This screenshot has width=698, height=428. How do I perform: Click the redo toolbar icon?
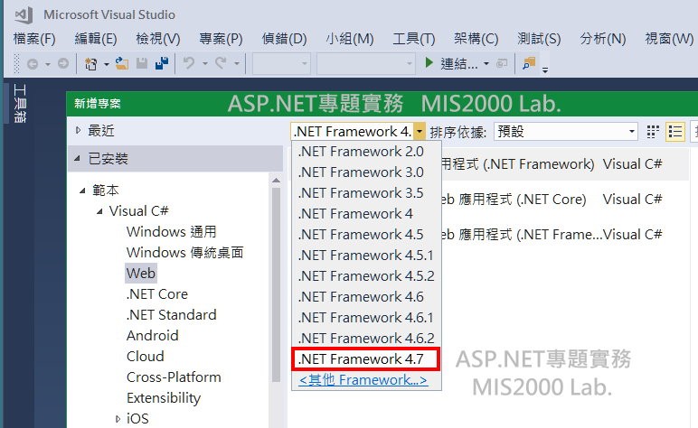pyautogui.click(x=221, y=63)
